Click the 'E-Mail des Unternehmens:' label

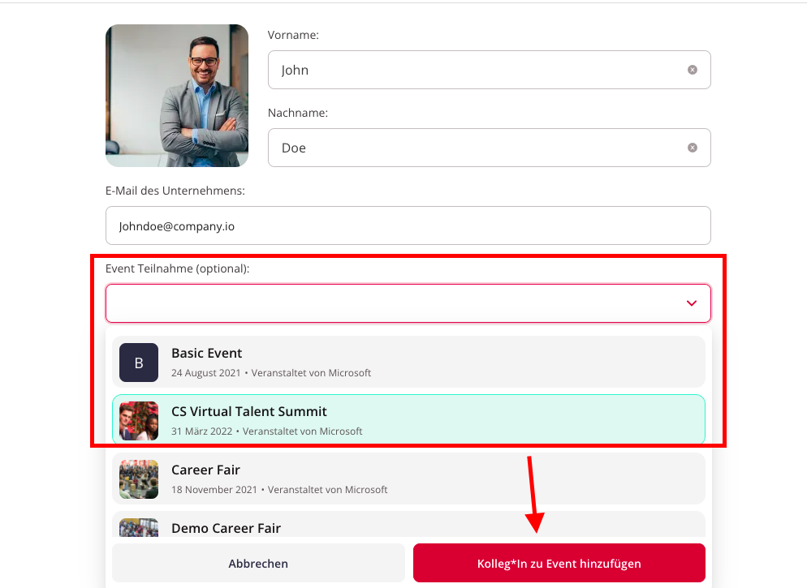point(175,191)
